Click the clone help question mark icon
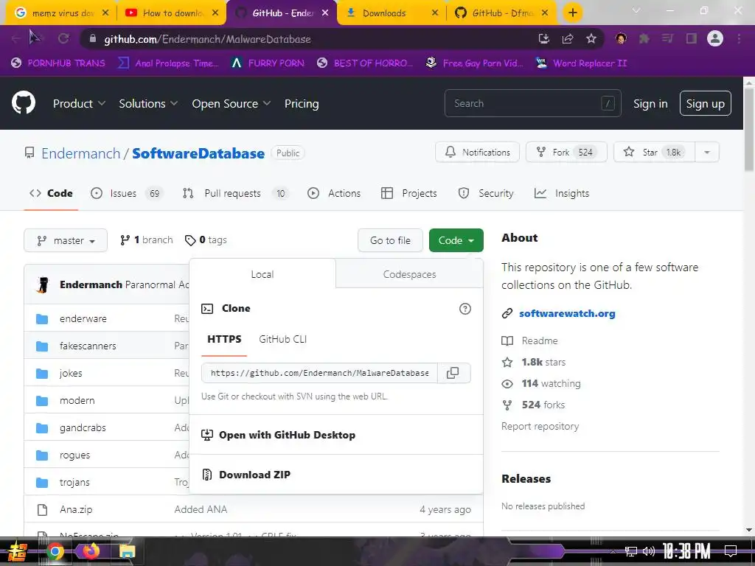 pyautogui.click(x=465, y=309)
